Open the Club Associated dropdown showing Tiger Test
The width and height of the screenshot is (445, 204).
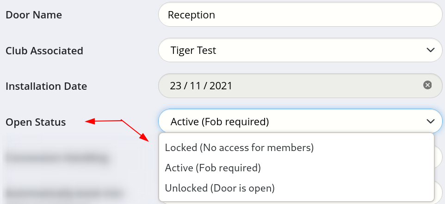pos(300,50)
